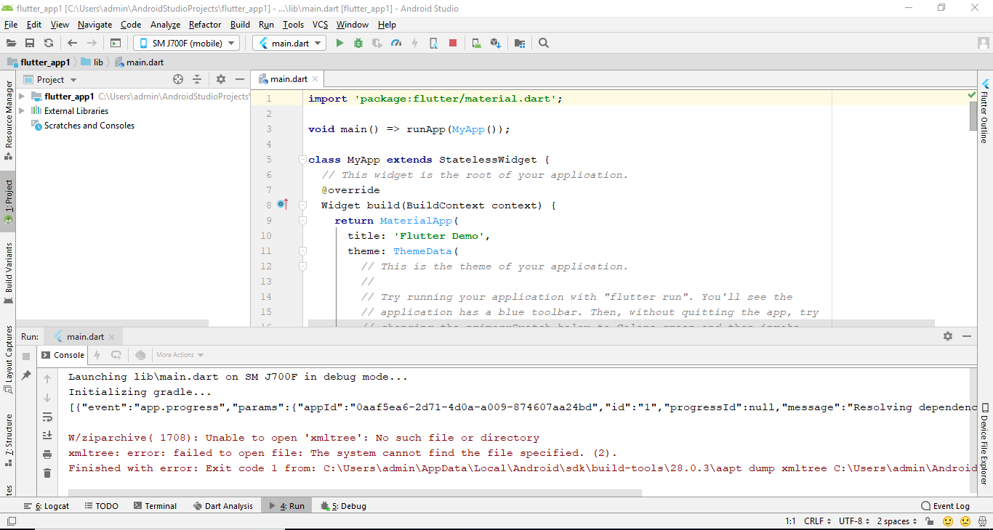Navigate forward with right arrow icon
The image size is (993, 530).
92,44
